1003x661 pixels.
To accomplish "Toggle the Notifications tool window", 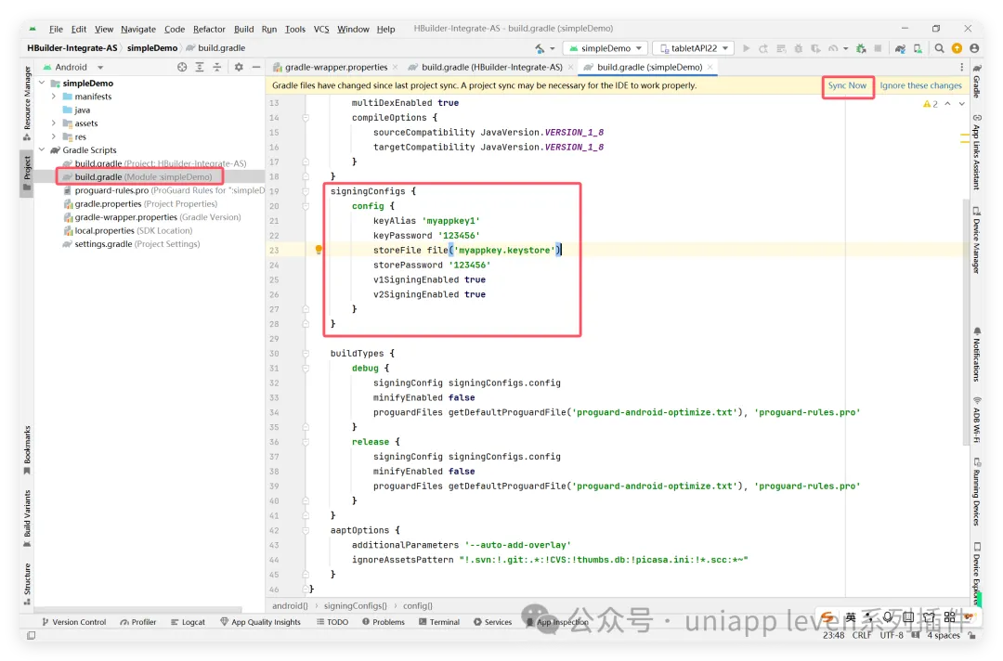I will click(977, 354).
